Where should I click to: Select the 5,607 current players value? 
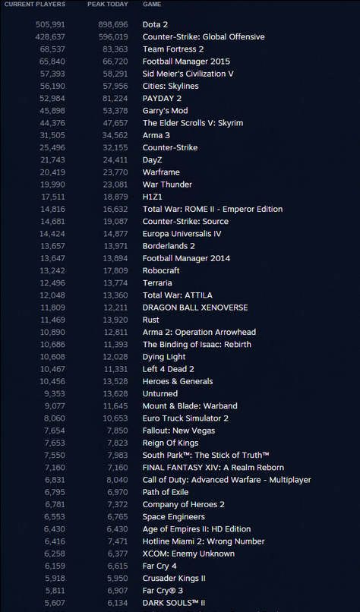(x=55, y=603)
